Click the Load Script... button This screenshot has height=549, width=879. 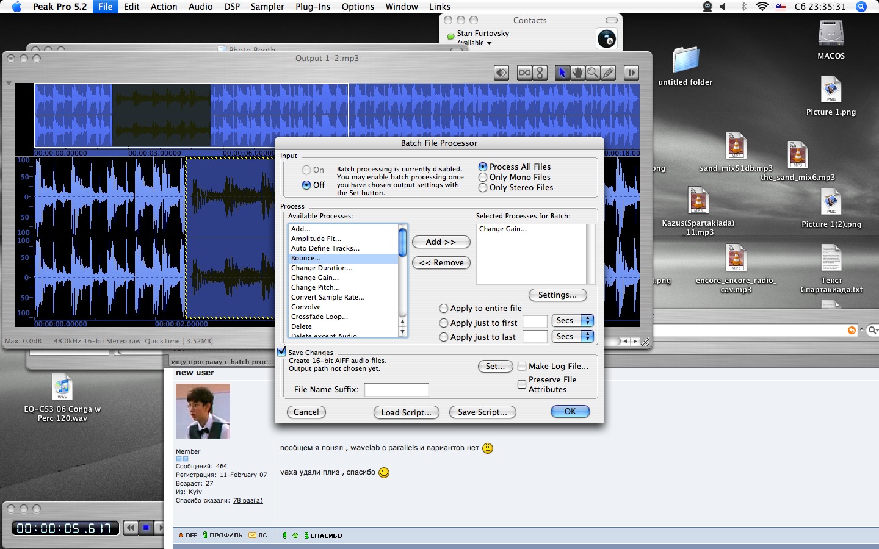coord(406,412)
